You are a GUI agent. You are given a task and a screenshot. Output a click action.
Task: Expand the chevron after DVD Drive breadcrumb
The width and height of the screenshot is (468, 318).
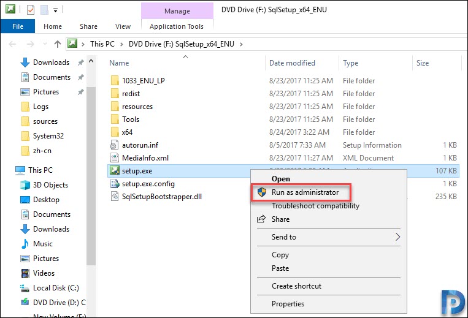pyautogui.click(x=241, y=44)
